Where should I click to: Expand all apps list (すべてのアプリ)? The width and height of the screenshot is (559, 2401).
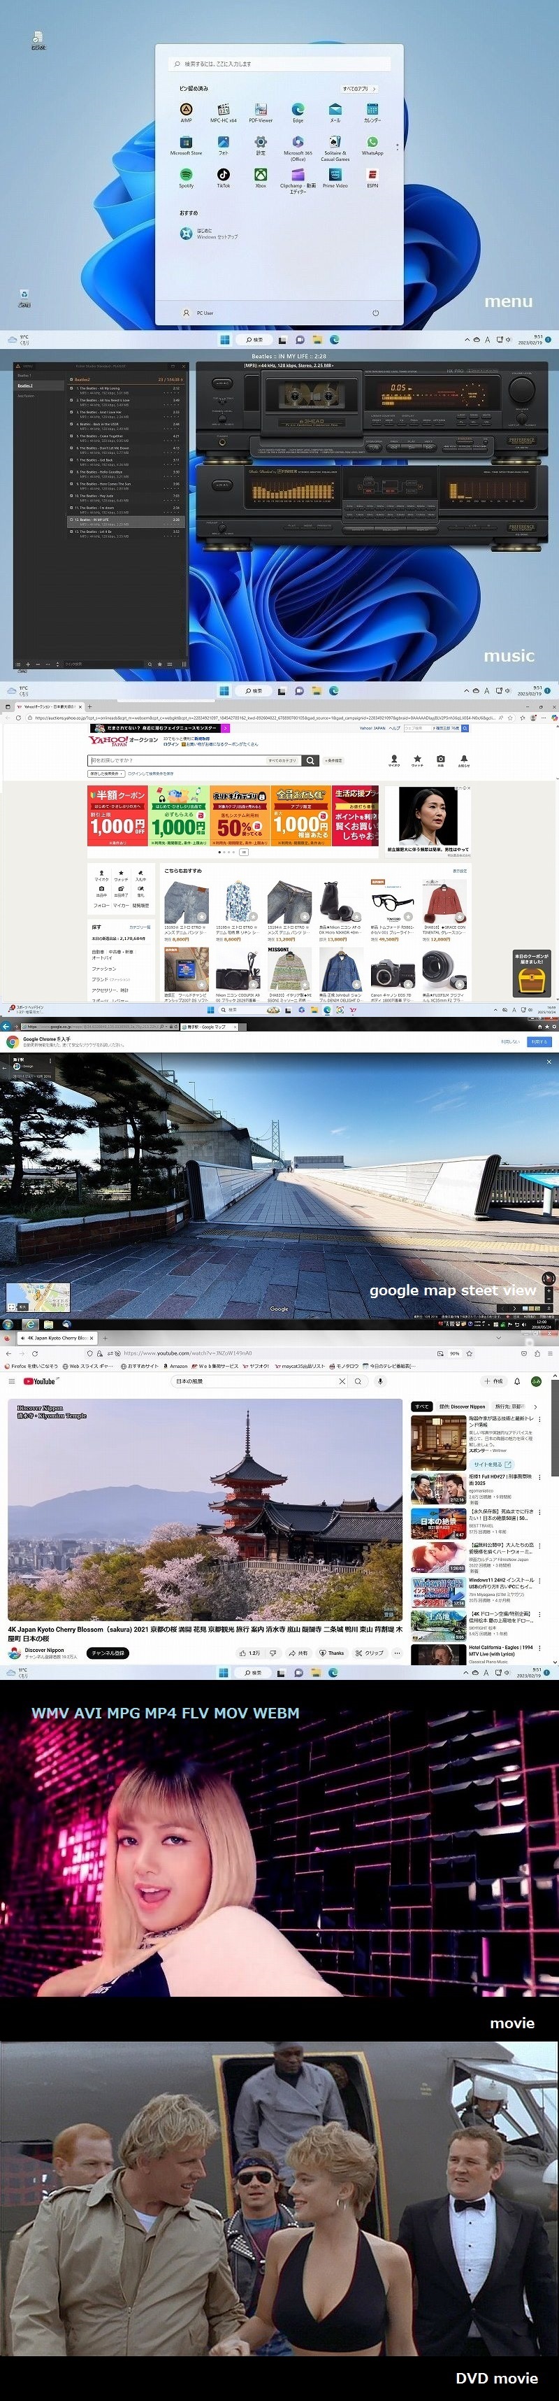(x=356, y=89)
